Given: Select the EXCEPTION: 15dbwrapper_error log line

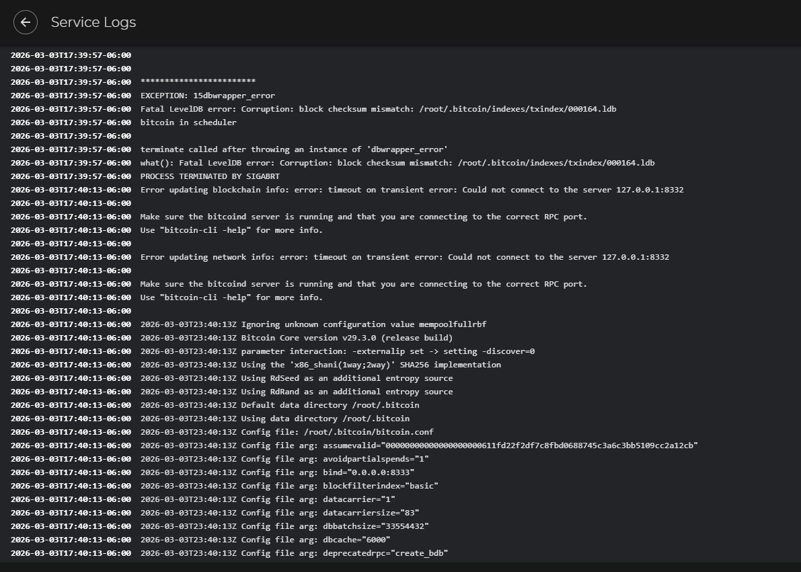Looking at the screenshot, I should (207, 96).
